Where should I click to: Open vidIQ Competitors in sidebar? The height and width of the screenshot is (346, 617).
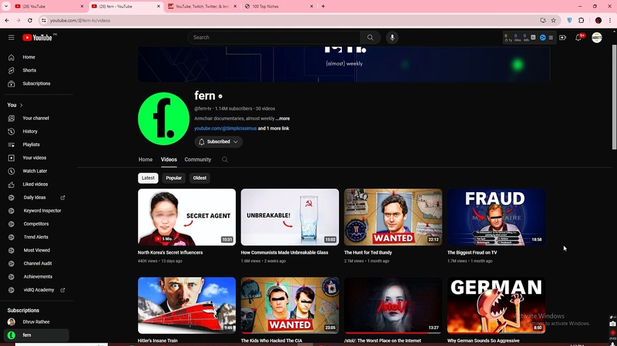(x=36, y=224)
